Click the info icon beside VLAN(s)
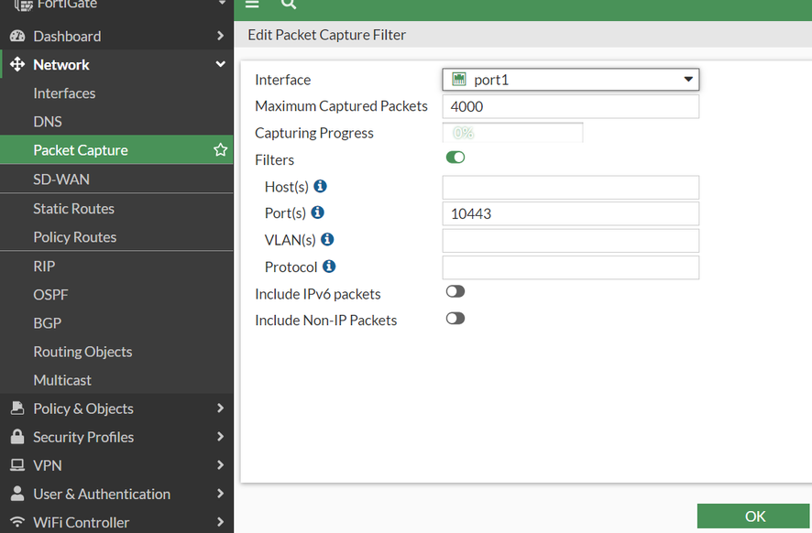This screenshot has height=533, width=812. coord(326,239)
